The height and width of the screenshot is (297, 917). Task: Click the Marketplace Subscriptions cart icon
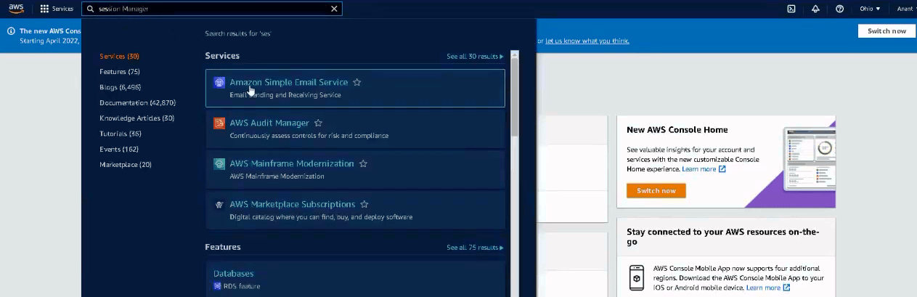[x=219, y=205]
